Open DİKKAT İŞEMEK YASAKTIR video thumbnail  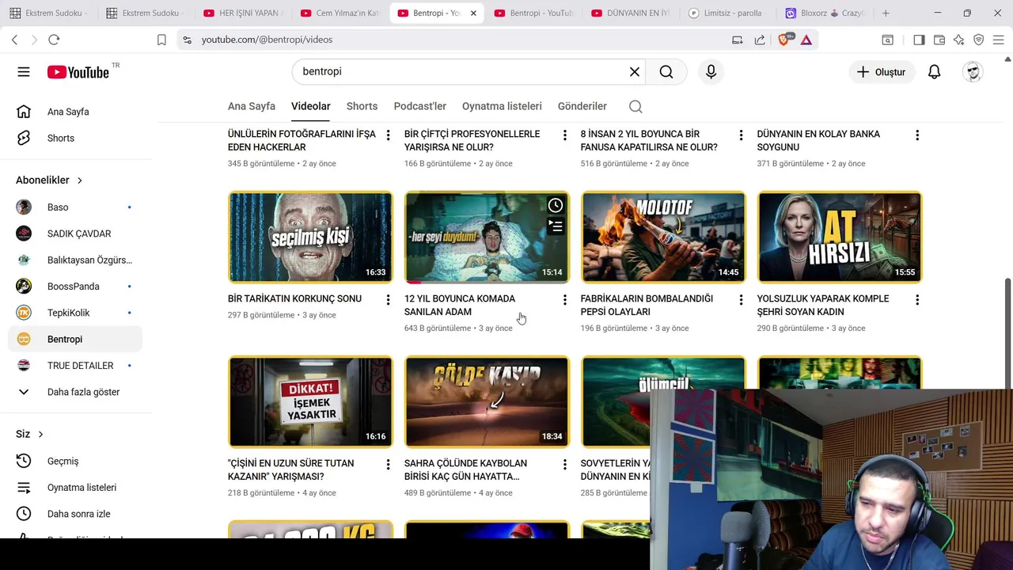pos(310,401)
